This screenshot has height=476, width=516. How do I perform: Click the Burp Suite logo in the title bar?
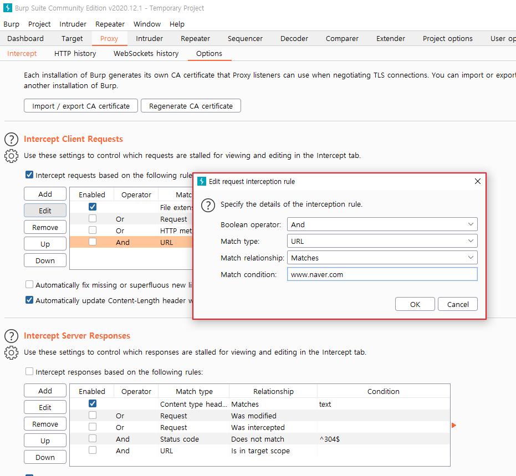[8, 8]
